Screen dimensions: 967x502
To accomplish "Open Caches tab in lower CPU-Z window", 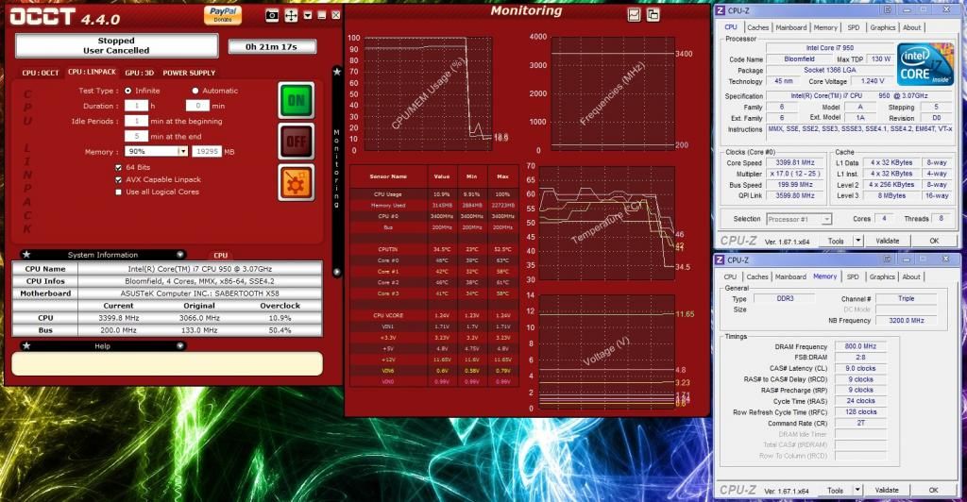I will (757, 277).
